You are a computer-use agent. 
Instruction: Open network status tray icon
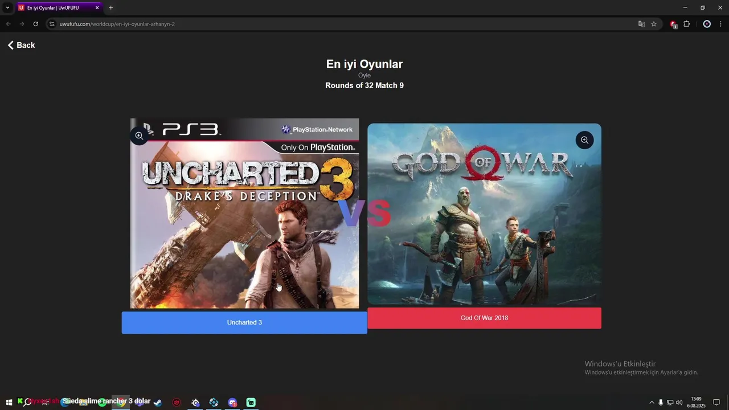click(670, 402)
